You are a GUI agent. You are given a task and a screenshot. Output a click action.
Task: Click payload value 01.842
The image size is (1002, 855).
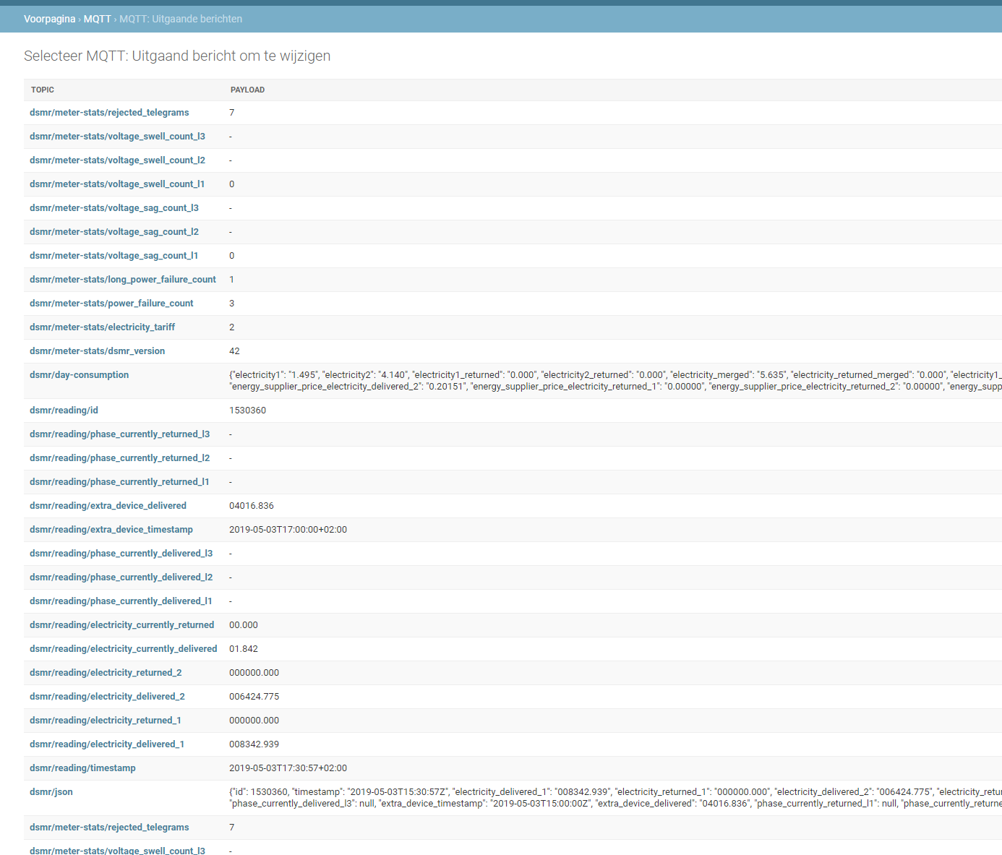244,649
